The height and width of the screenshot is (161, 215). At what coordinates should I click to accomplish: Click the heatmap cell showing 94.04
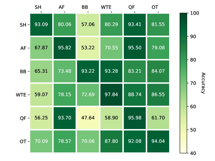tap(158, 141)
